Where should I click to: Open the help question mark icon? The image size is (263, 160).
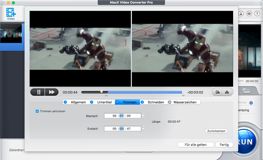coord(257,13)
